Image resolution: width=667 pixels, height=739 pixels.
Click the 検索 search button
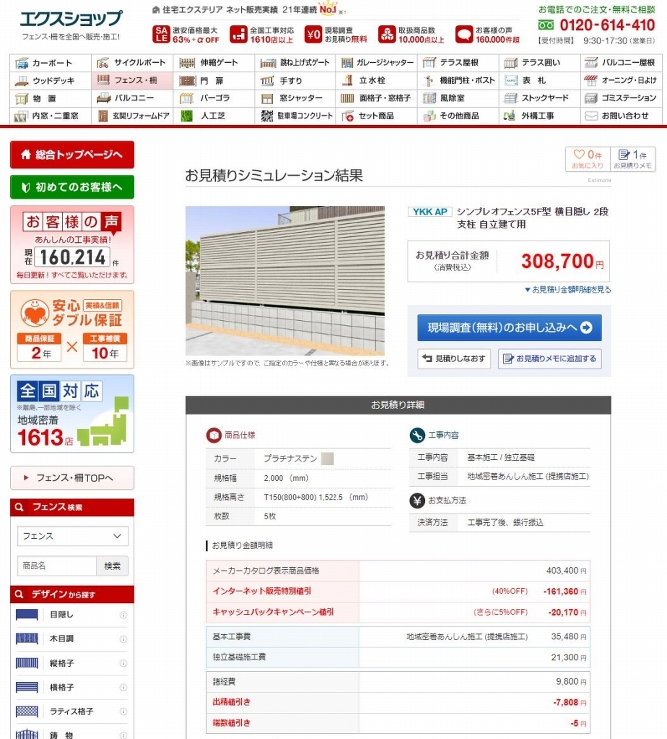pyautogui.click(x=112, y=565)
